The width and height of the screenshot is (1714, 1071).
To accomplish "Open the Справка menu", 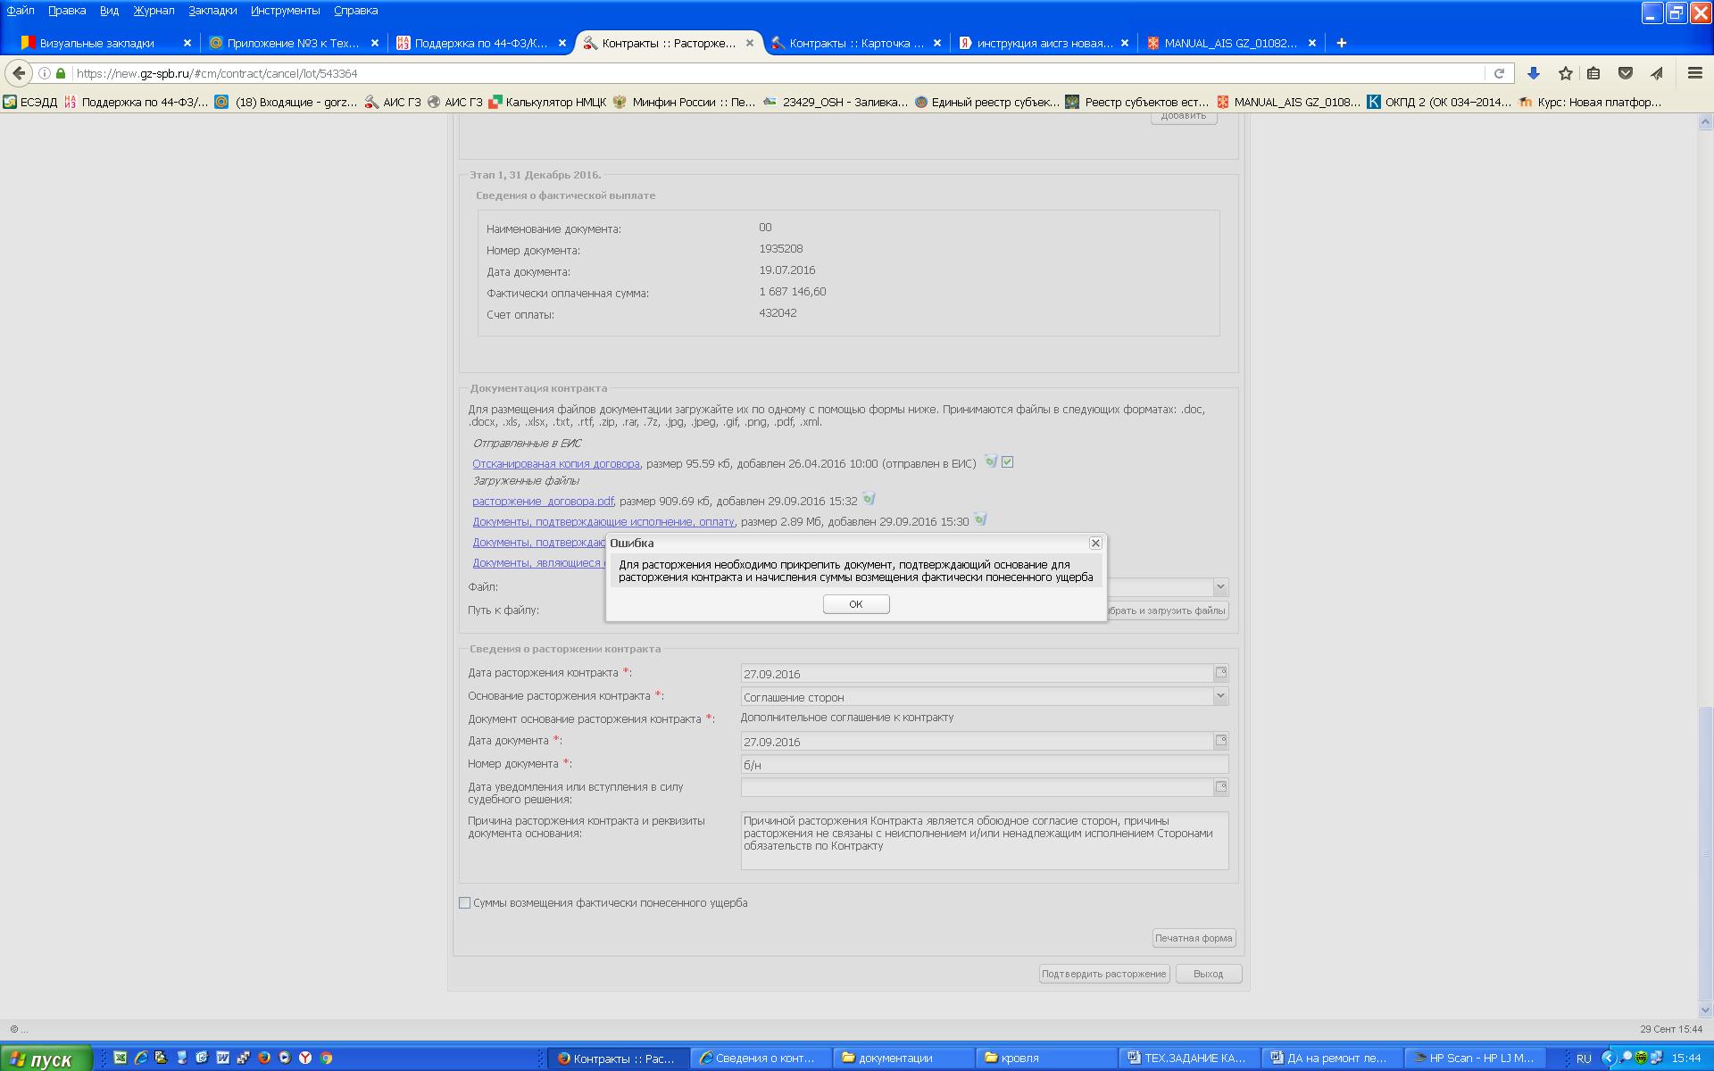I will (x=355, y=11).
